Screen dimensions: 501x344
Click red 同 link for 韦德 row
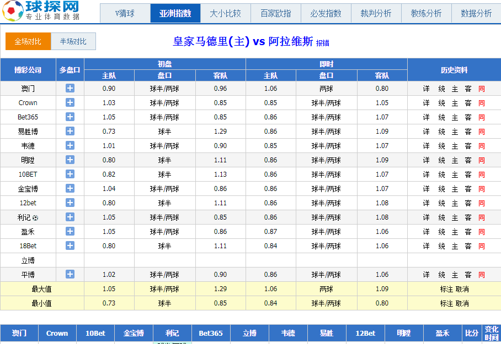coord(482,146)
